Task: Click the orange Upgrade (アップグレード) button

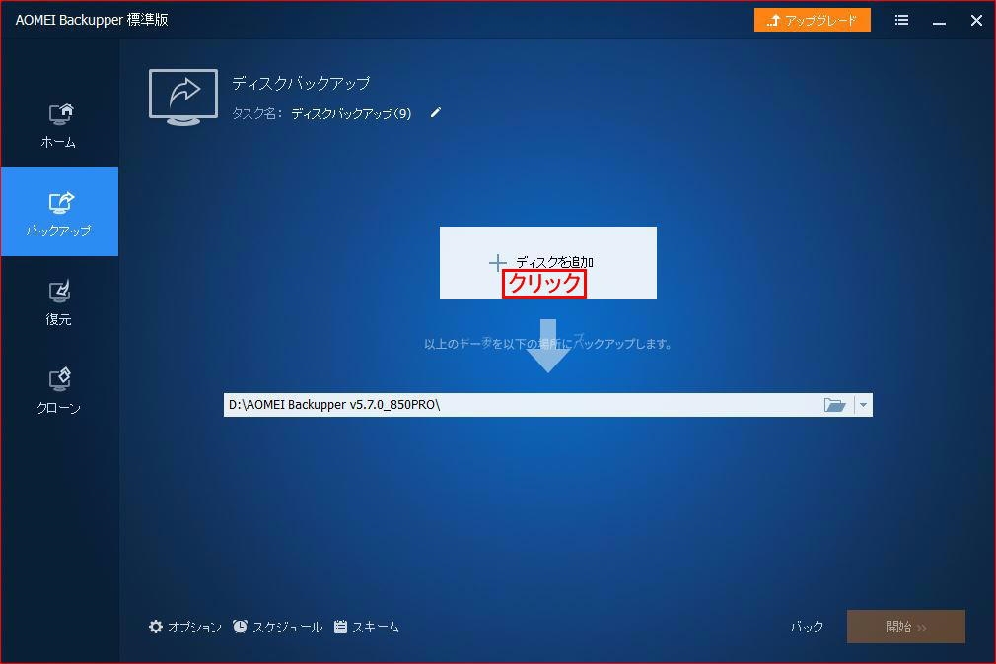Action: [813, 21]
